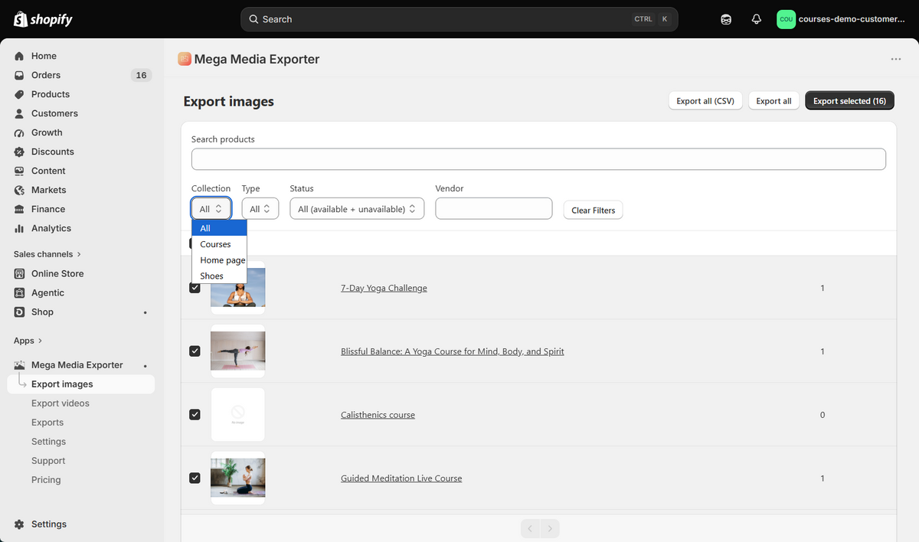Uncheck the Guided Meditation Live Course checkbox
This screenshot has height=542, width=919.
(x=195, y=478)
